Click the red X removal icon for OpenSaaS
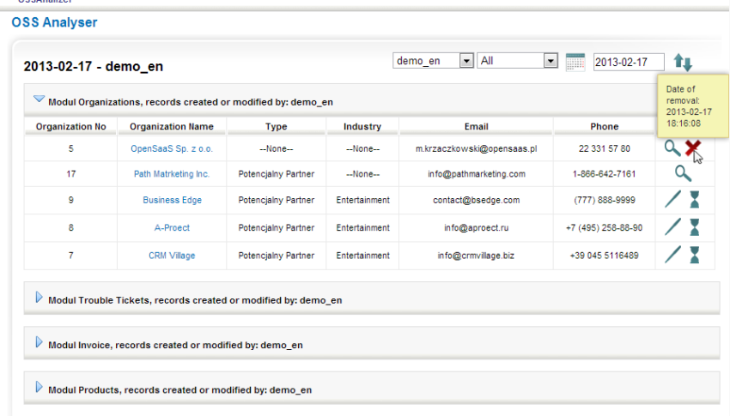 pyautogui.click(x=693, y=148)
